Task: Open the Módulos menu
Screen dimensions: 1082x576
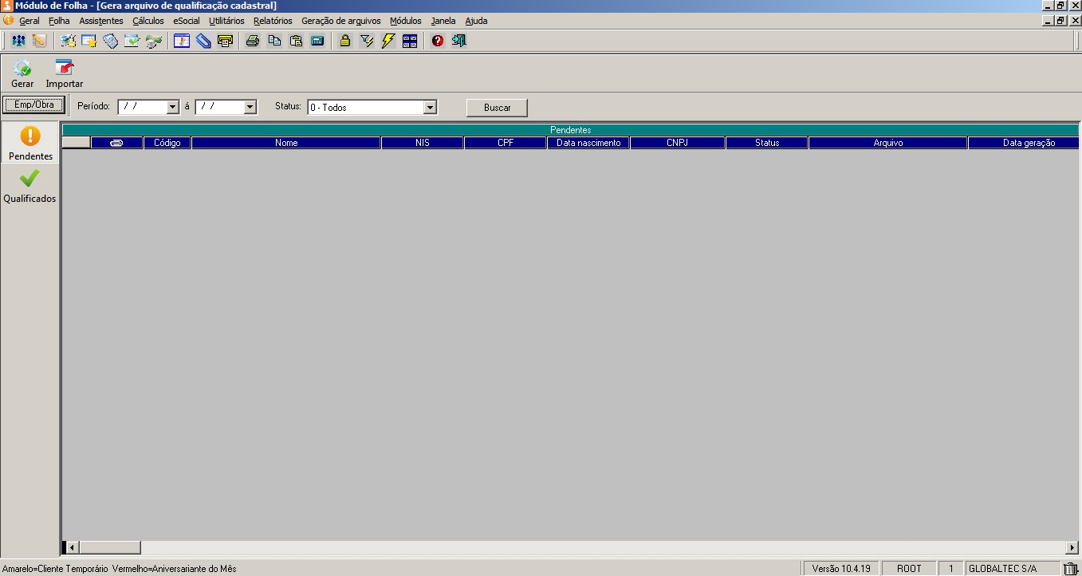Action: 406,21
